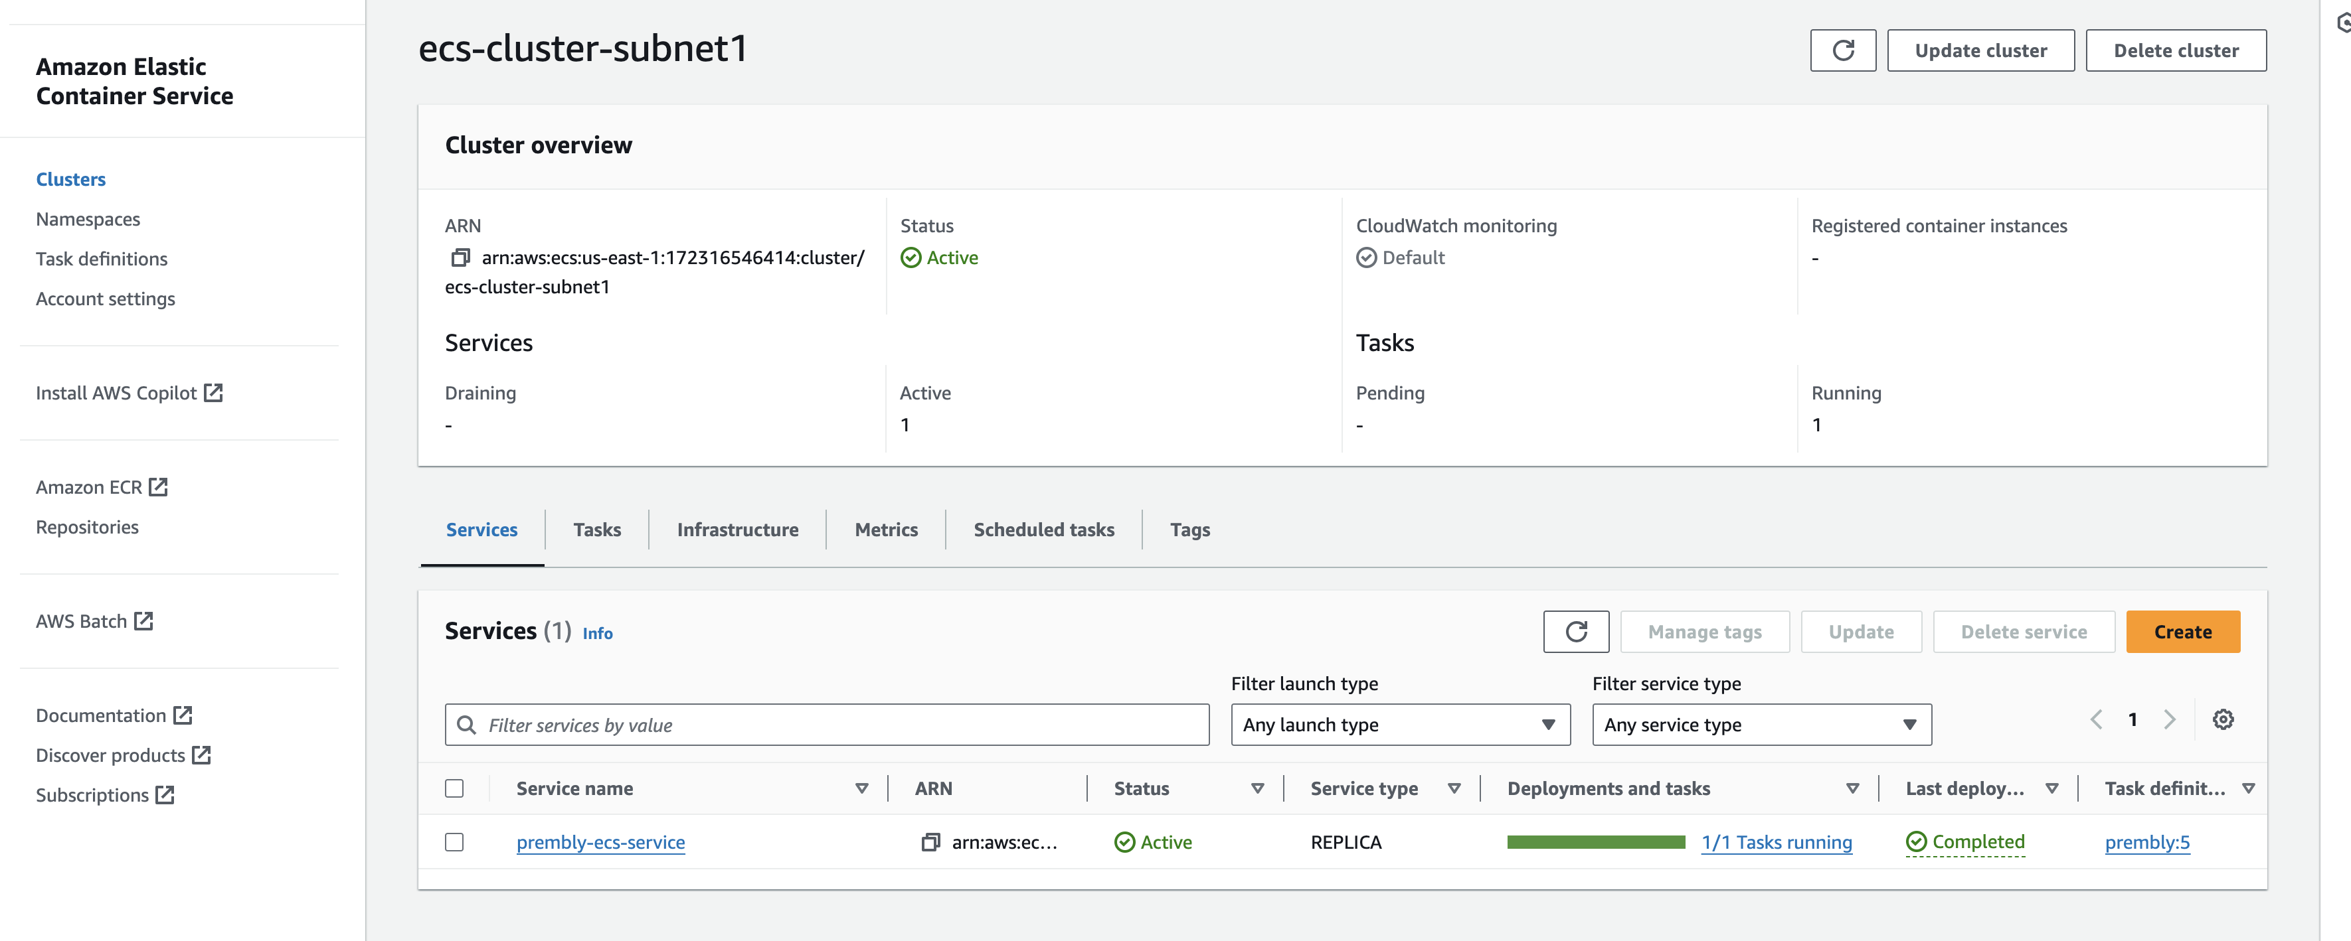
Task: Copy the prembly-ecs-service ARN
Action: (930, 843)
